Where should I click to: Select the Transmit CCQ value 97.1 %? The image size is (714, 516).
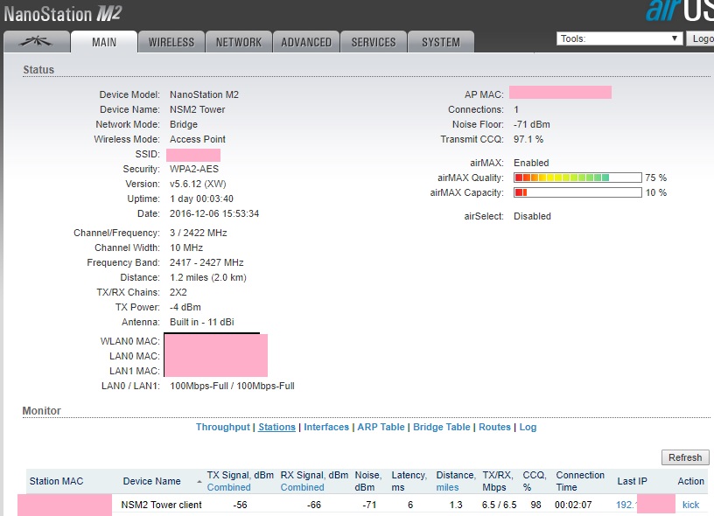(x=528, y=139)
